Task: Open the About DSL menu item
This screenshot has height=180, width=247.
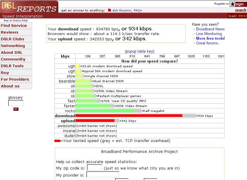Action: click(16, 52)
